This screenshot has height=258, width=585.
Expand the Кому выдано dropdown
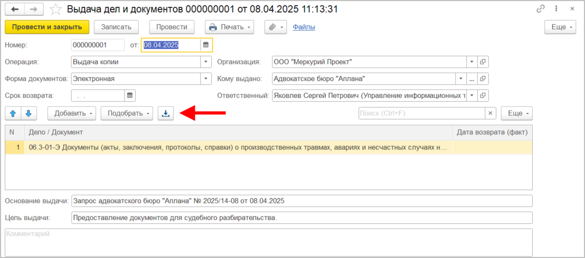461,78
